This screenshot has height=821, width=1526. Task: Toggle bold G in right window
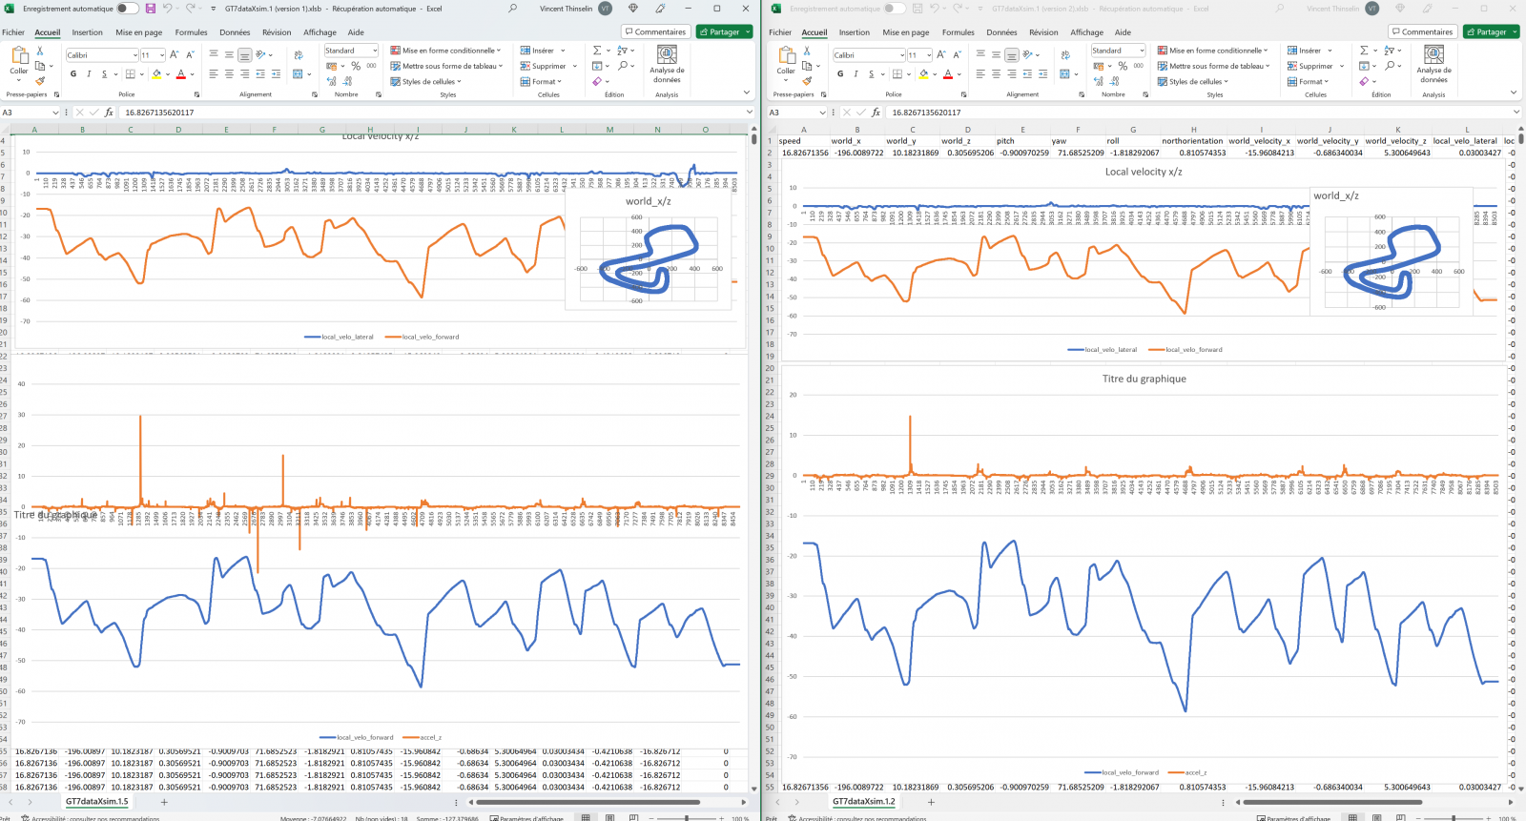point(840,73)
